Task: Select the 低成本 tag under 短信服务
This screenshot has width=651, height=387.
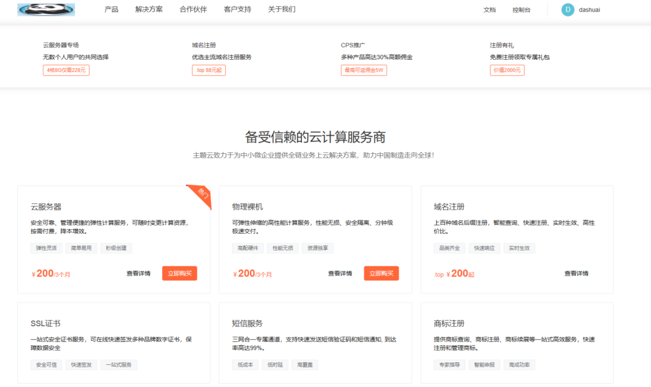Action: click(x=245, y=365)
